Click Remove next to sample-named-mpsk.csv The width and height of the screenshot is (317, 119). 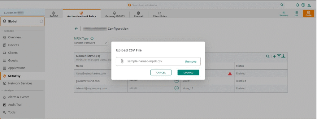[191, 62]
